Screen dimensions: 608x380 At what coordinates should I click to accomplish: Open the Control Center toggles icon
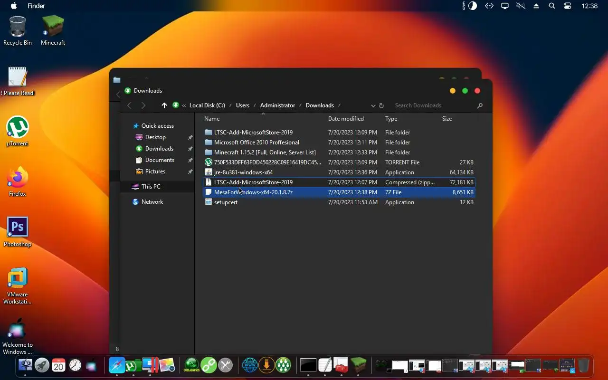coord(568,6)
